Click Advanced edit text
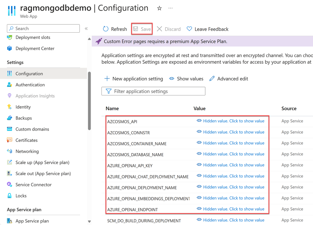Viewport: 313px width, 225px height. [232, 79]
